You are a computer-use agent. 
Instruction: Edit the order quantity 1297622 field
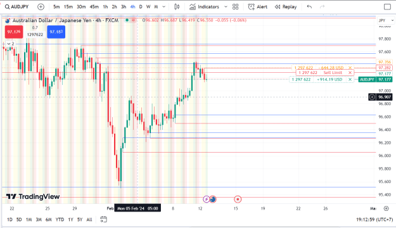(35, 35)
